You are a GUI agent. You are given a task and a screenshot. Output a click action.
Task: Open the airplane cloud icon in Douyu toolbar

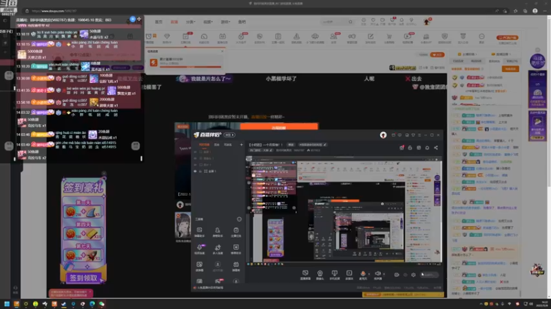point(315,36)
